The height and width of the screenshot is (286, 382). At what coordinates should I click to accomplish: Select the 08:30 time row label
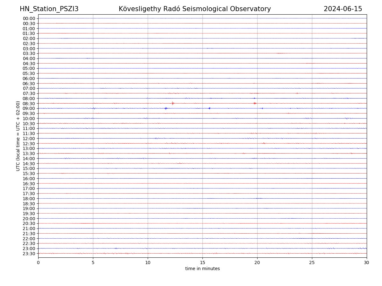(29, 104)
